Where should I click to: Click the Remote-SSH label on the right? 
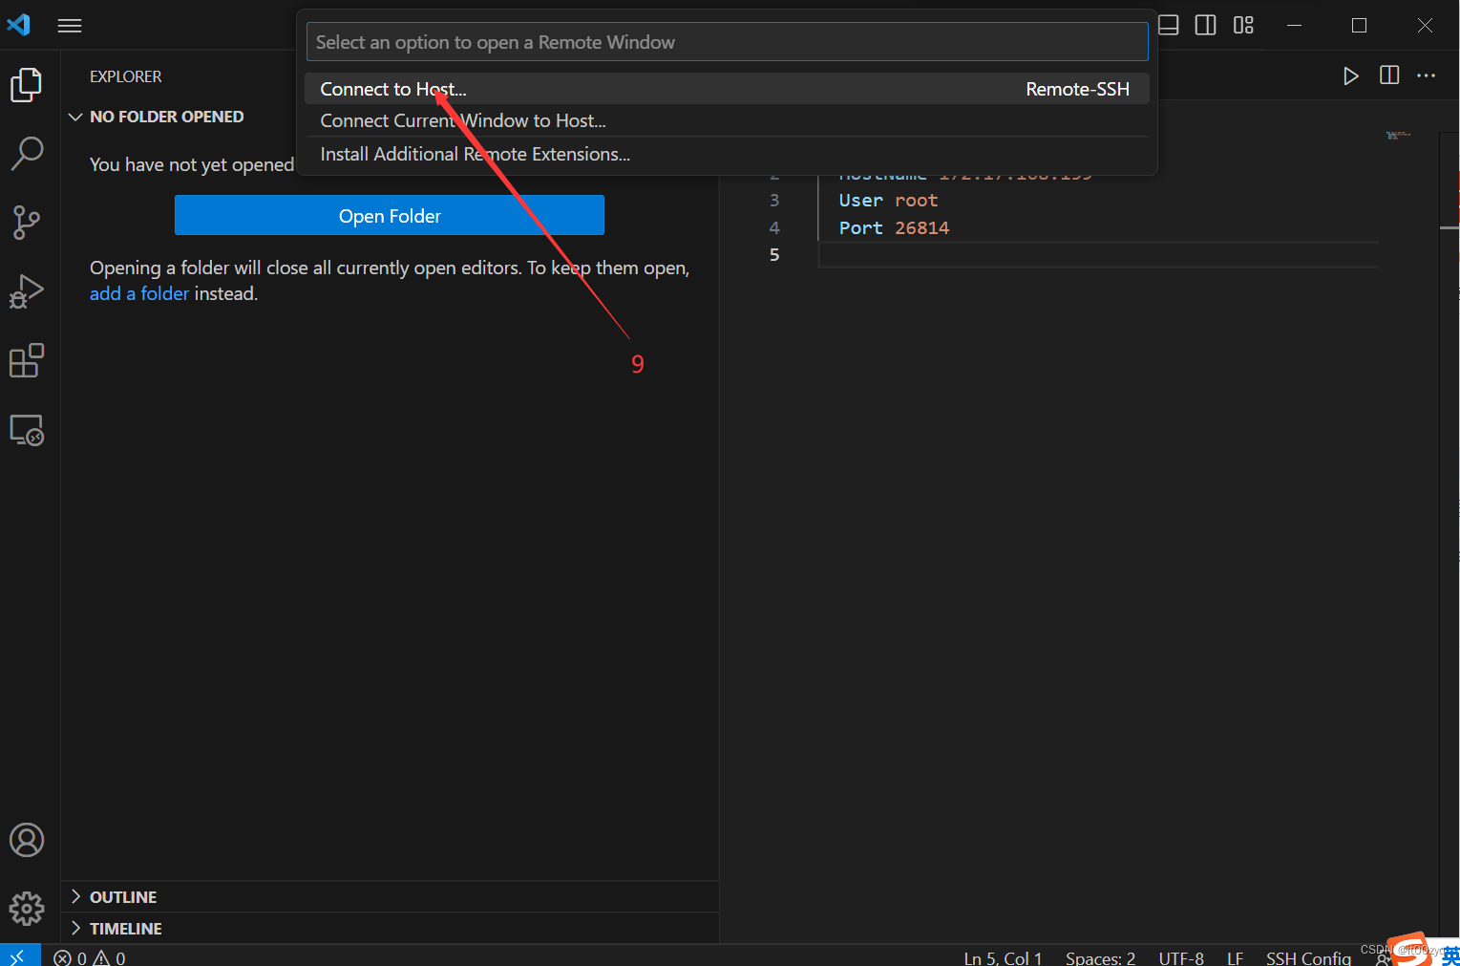pyautogui.click(x=1077, y=89)
